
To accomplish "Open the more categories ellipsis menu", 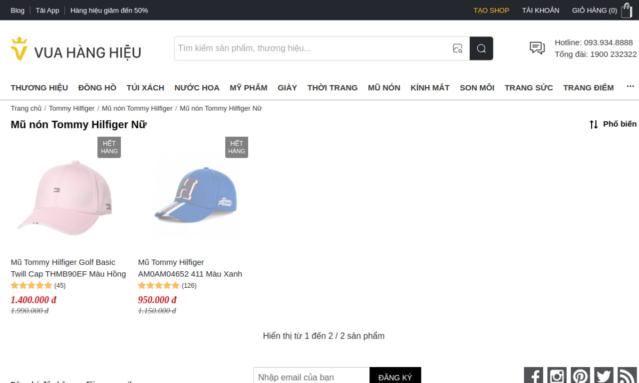I will (630, 87).
